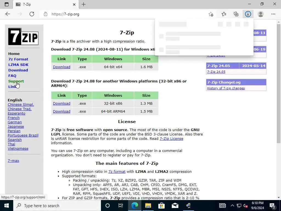Switch language to Esperanto
281x211 pixels.
pos(16,113)
